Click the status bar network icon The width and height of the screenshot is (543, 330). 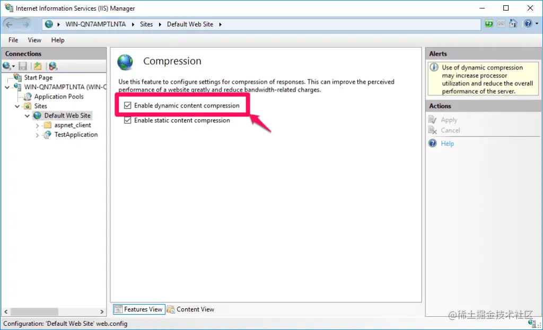[532, 324]
